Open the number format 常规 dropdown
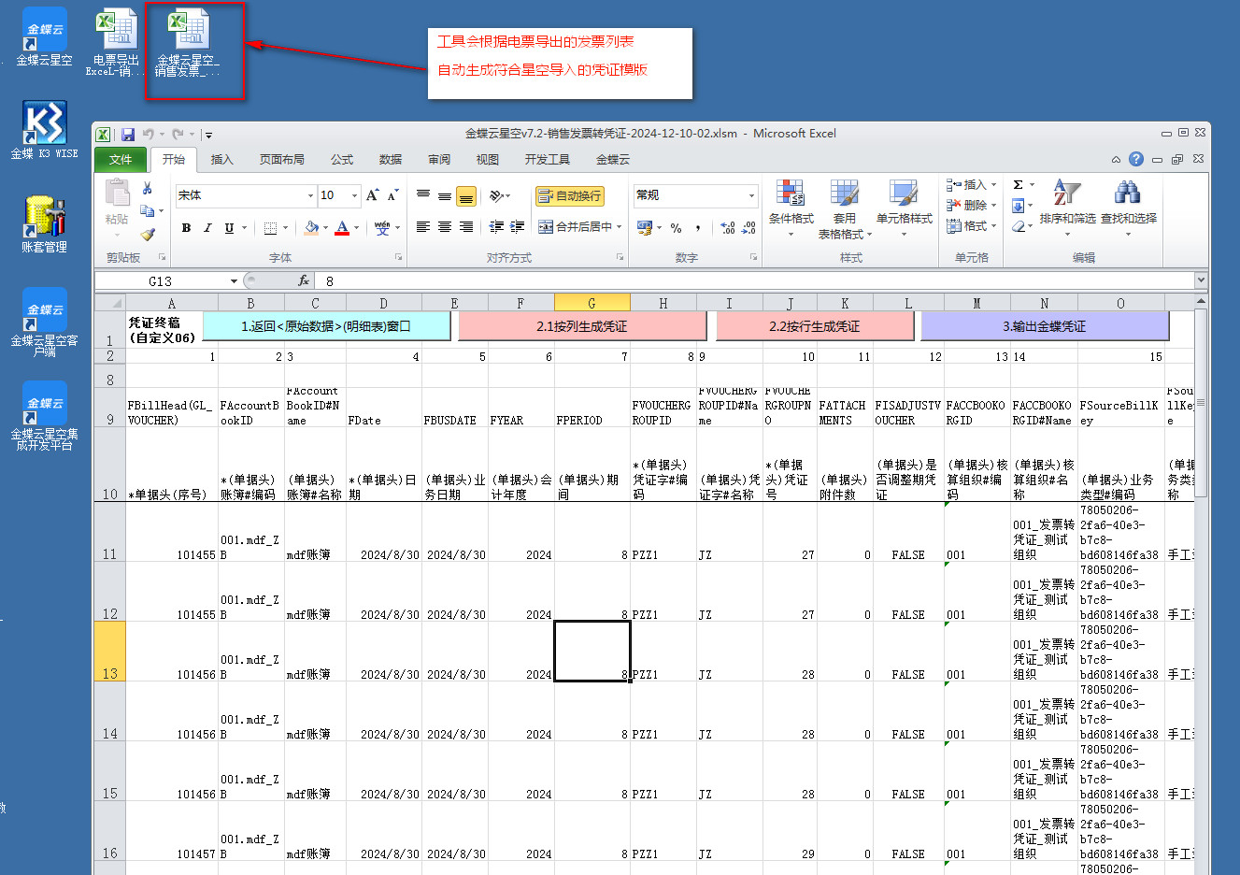 [751, 195]
